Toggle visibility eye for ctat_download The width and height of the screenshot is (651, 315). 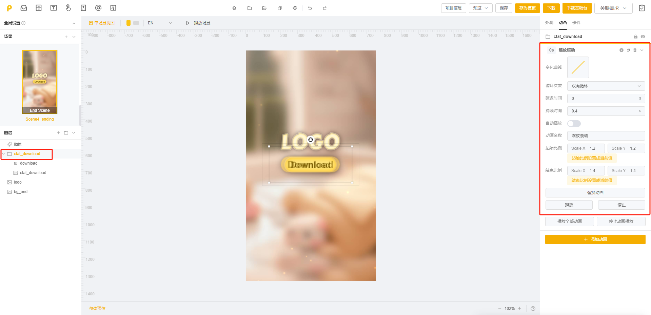(x=643, y=37)
